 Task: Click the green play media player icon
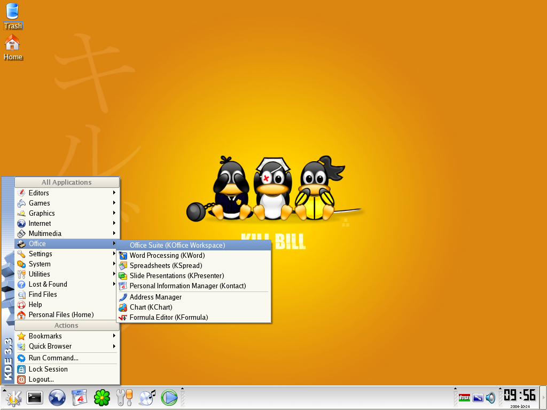click(x=169, y=398)
